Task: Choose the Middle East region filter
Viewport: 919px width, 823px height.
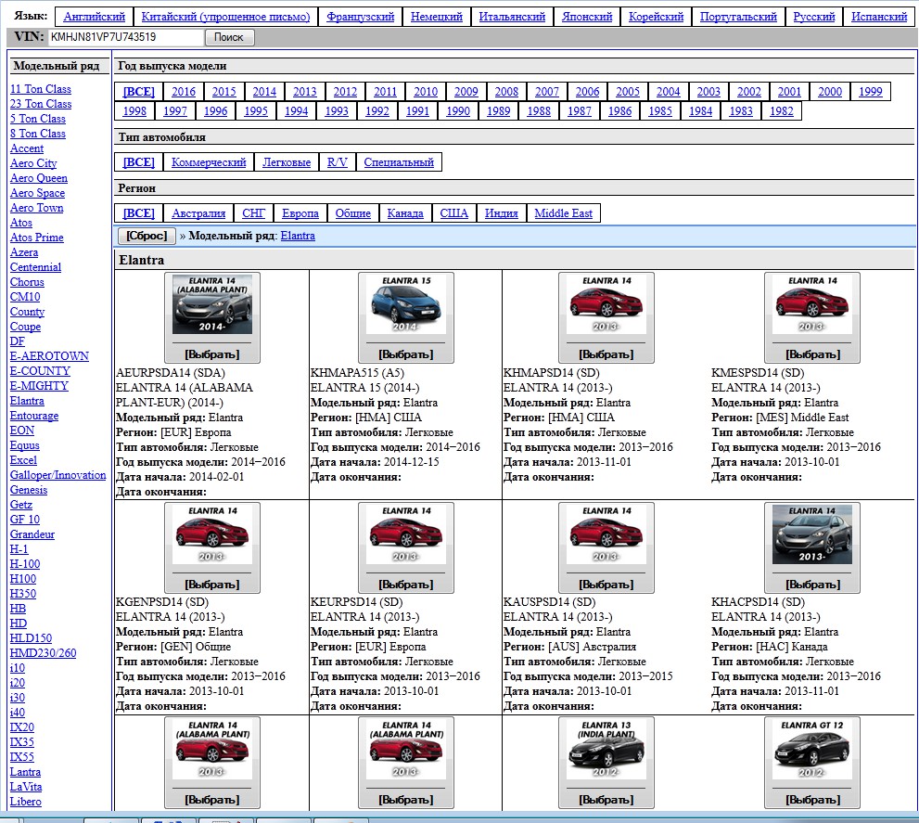Action: point(563,213)
